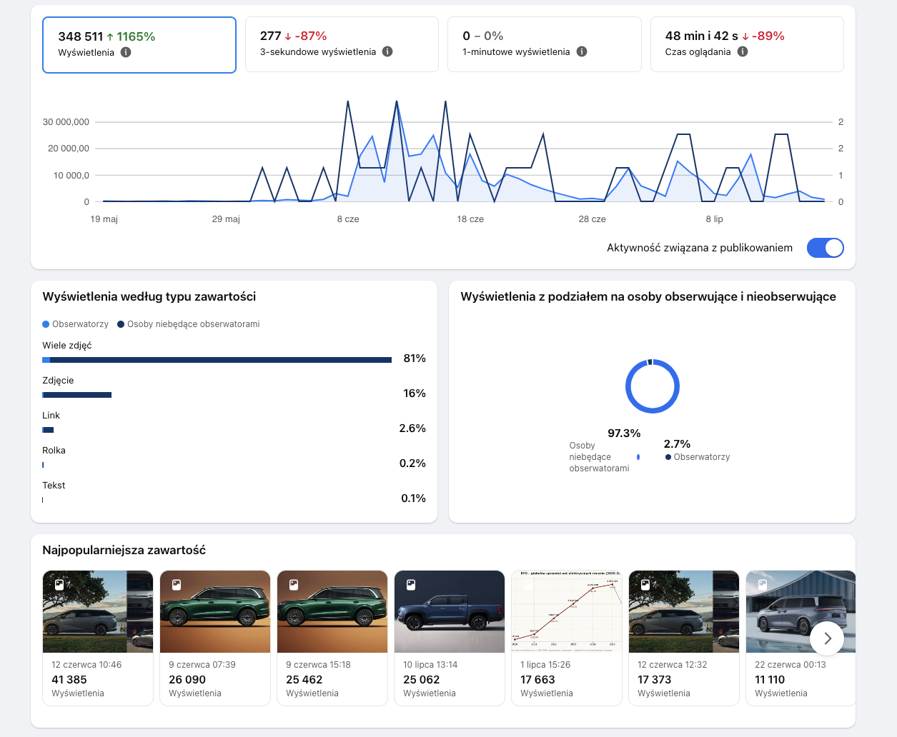Click the Wiele zdjęć bar at 81%
This screenshot has width=897, height=737.
217,360
